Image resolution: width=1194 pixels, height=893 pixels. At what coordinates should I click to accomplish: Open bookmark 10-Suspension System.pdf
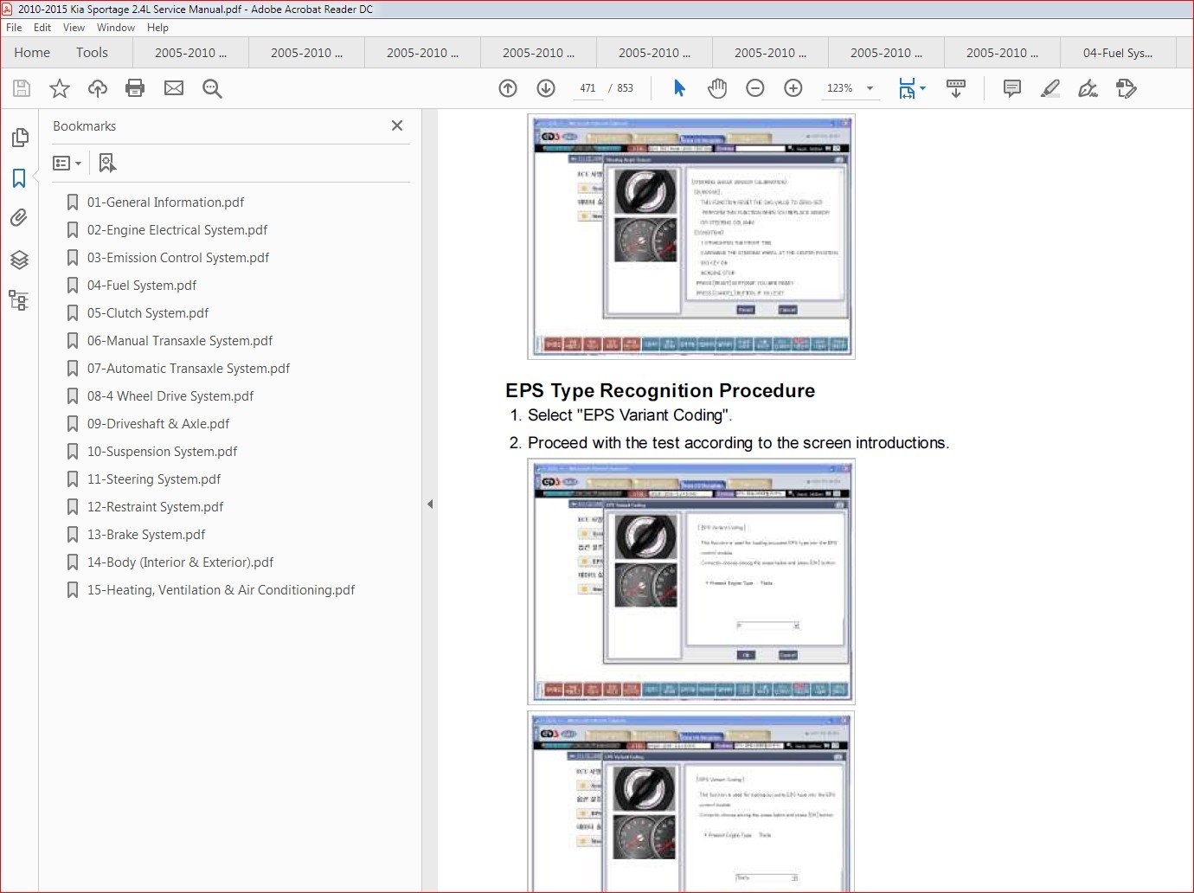[162, 452]
